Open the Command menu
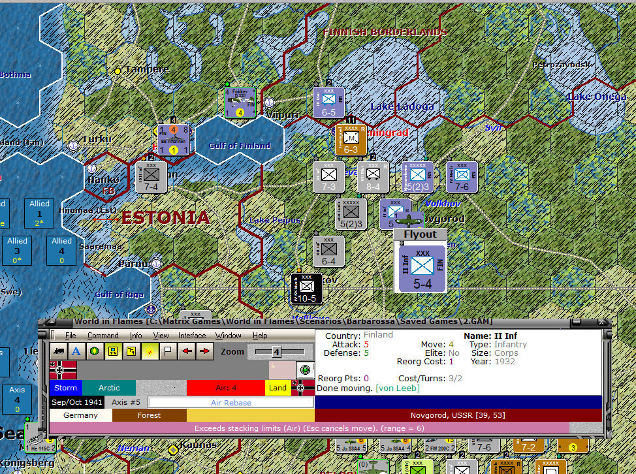The image size is (636, 474). [103, 336]
